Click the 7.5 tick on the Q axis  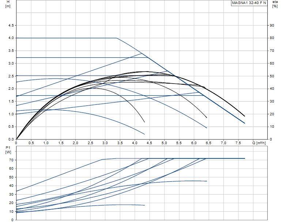coord(238,143)
